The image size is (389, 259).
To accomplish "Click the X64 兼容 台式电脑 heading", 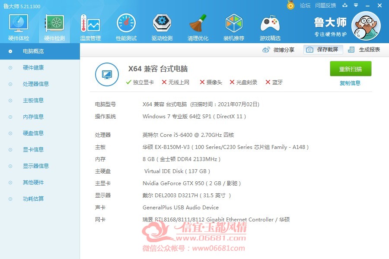I will pos(158,69).
